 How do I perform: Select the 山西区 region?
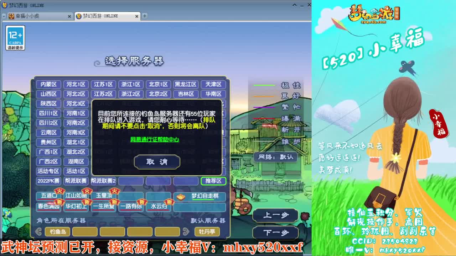point(48,94)
